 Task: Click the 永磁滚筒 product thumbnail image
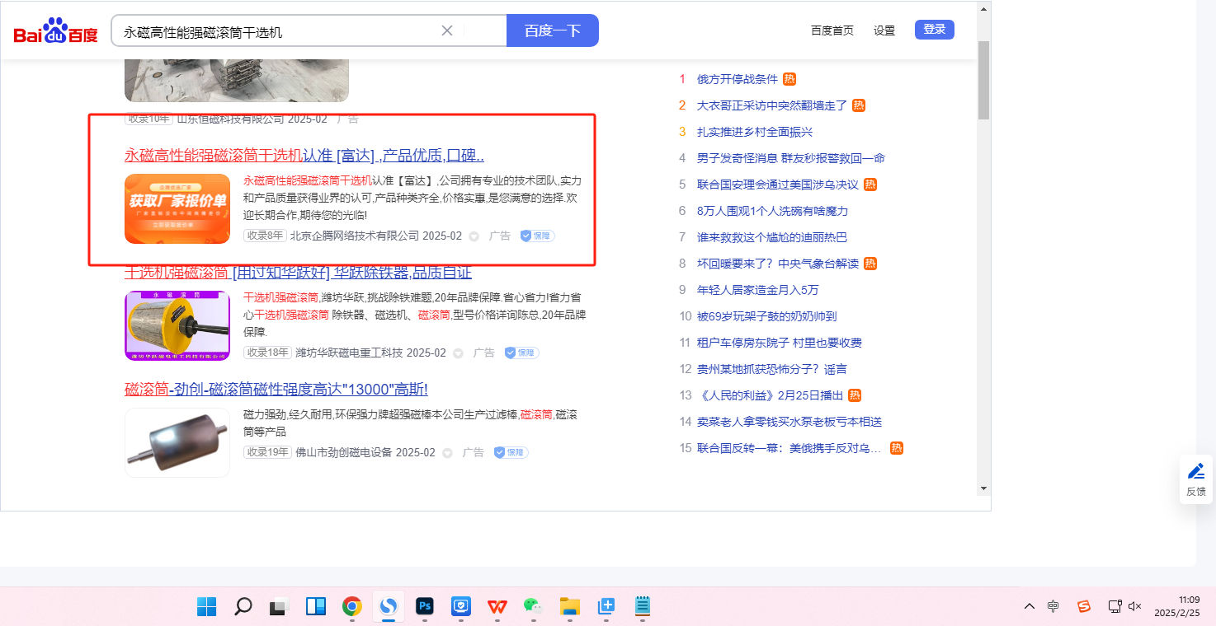tap(177, 325)
